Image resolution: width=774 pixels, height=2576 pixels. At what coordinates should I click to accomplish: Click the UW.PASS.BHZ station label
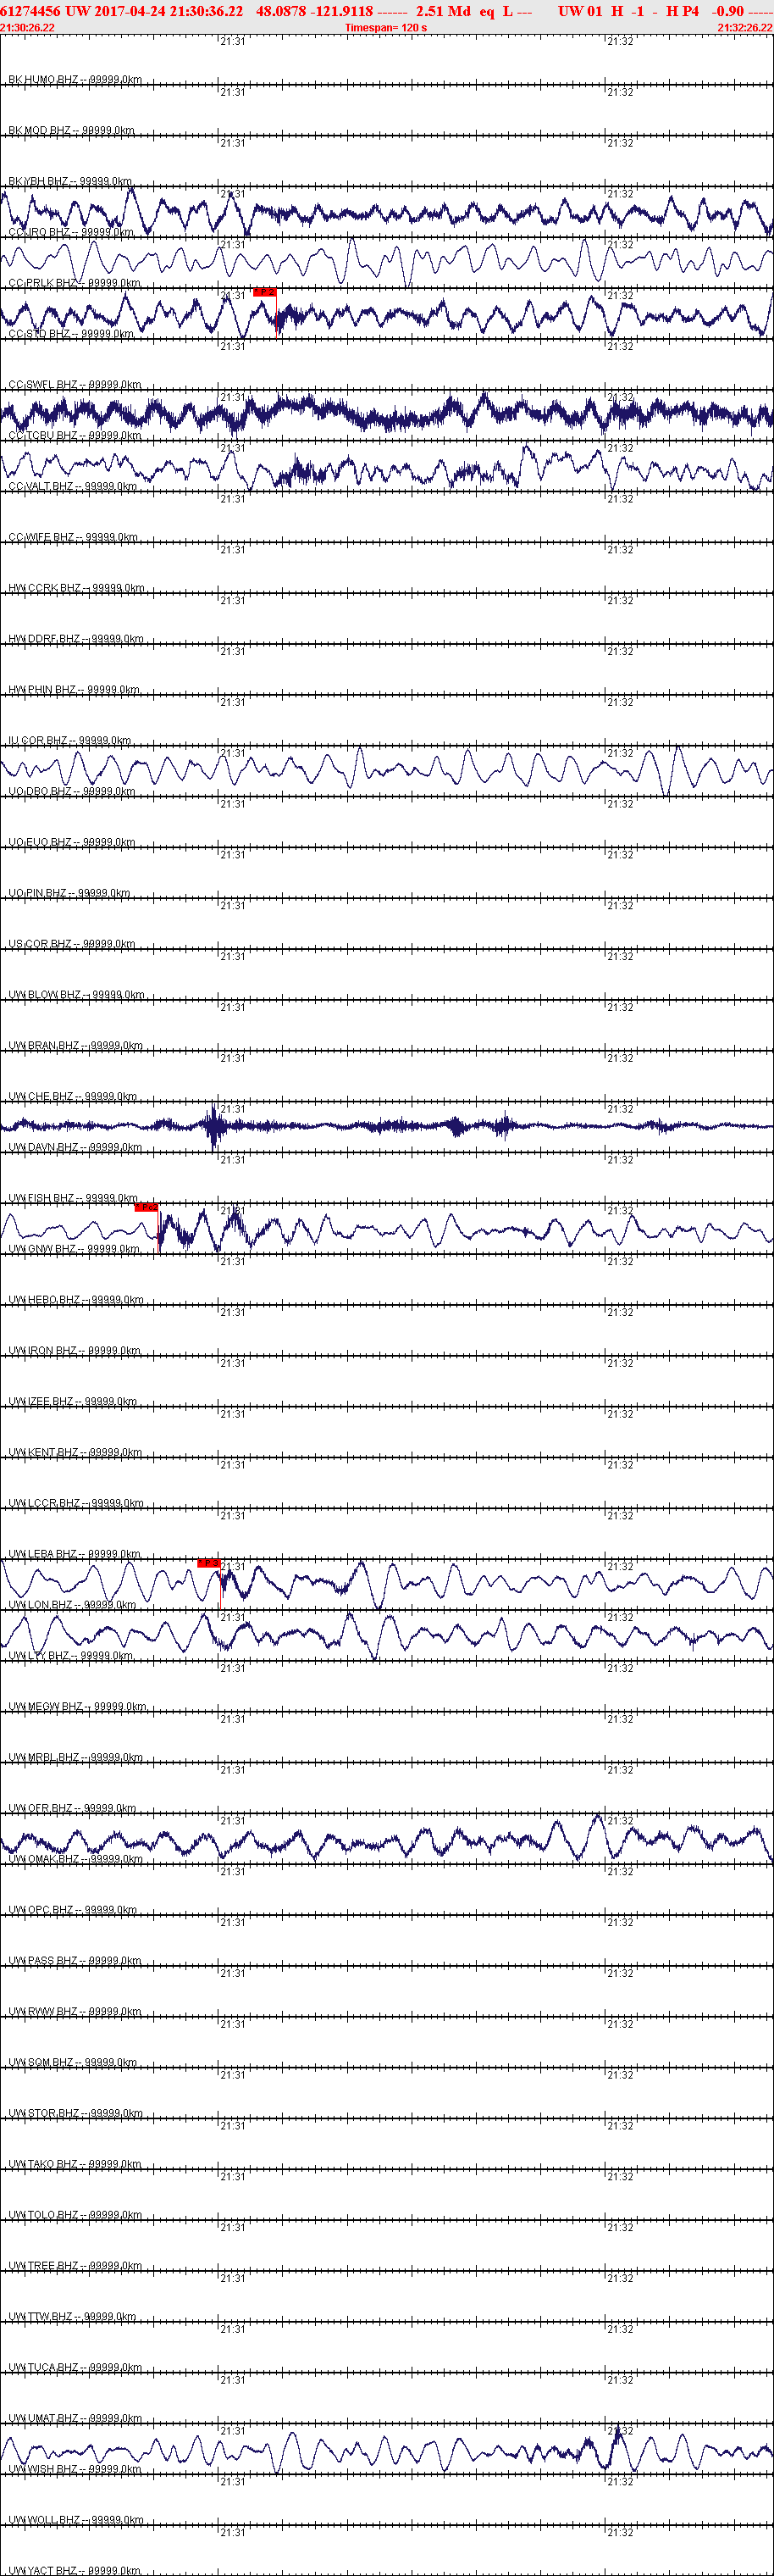tap(75, 1961)
